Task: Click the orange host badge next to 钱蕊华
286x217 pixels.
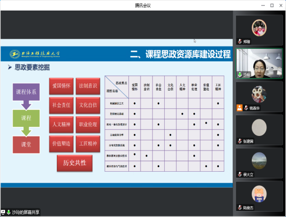Action: (x=240, y=108)
